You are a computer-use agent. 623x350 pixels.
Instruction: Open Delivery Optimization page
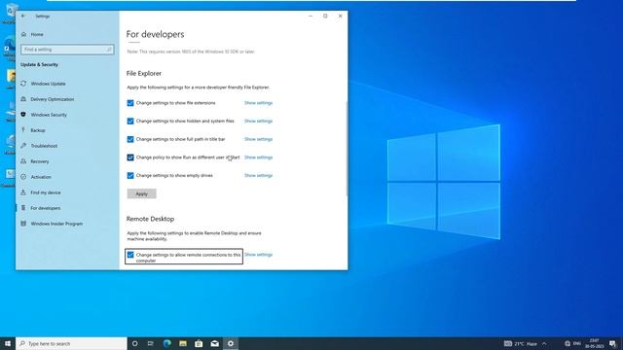tap(52, 99)
